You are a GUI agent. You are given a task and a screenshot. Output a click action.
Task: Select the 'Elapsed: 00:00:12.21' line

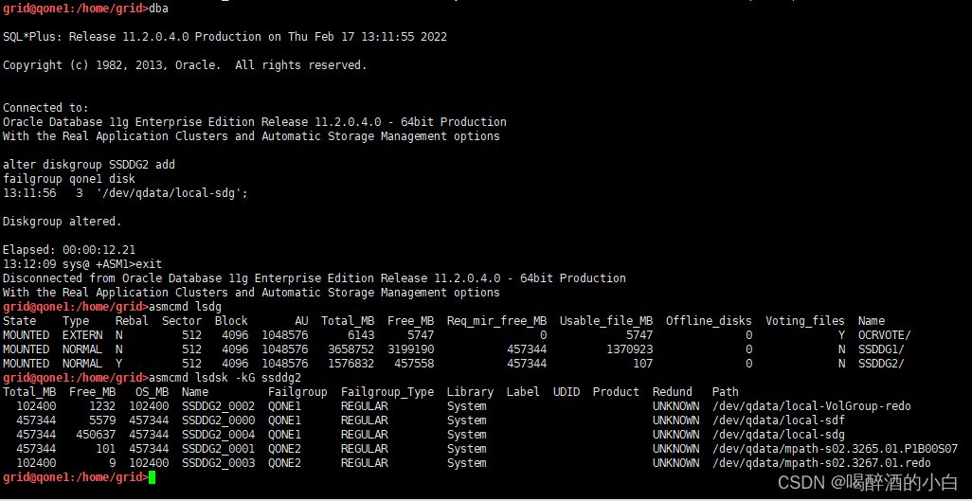(69, 250)
